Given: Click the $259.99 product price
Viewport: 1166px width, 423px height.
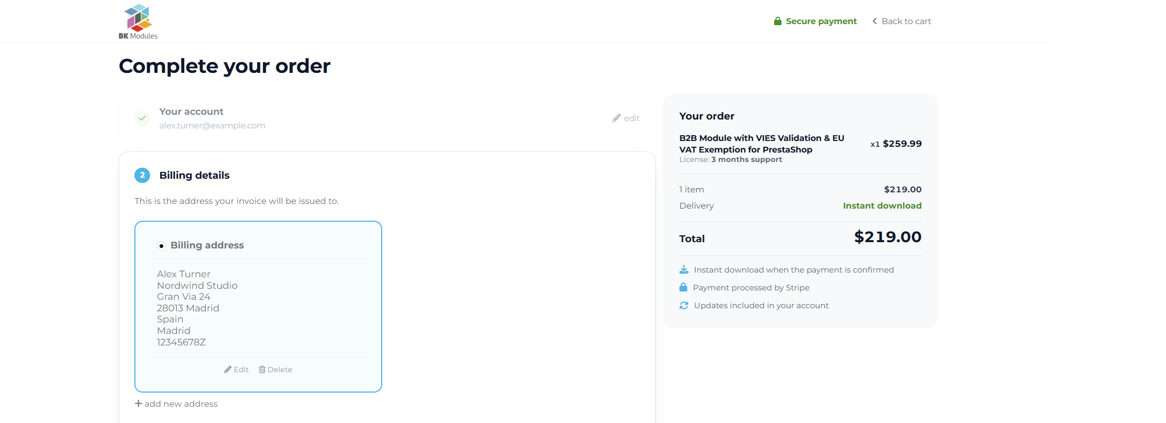Looking at the screenshot, I should point(902,144).
